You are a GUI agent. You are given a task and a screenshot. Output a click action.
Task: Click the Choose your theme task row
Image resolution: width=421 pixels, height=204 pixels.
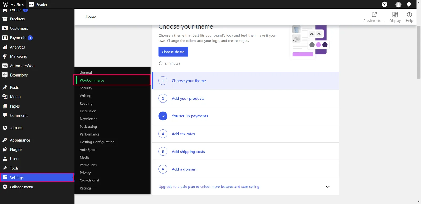(x=245, y=81)
